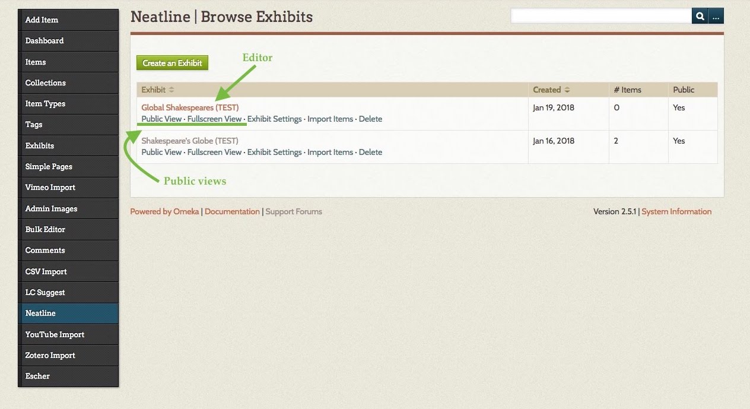Image resolution: width=750 pixels, height=409 pixels.
Task: Open LC Suggest sidebar entry
Action: point(68,292)
